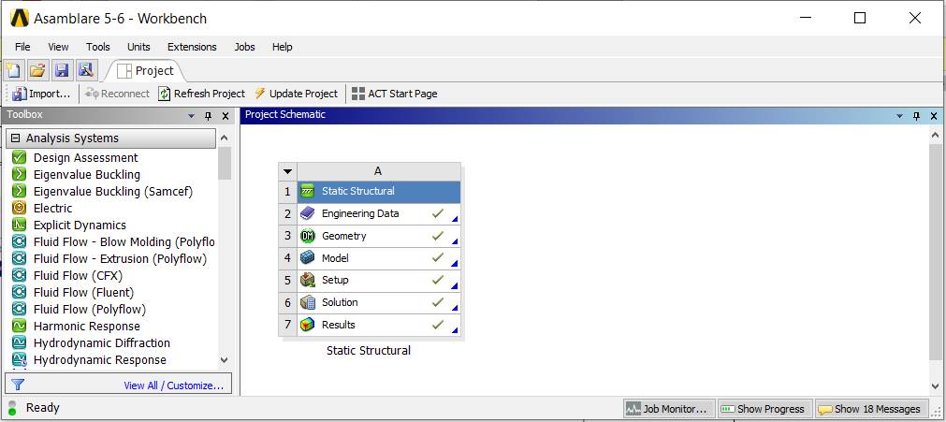Select the Setup cell
The image size is (946, 422).
379,280
